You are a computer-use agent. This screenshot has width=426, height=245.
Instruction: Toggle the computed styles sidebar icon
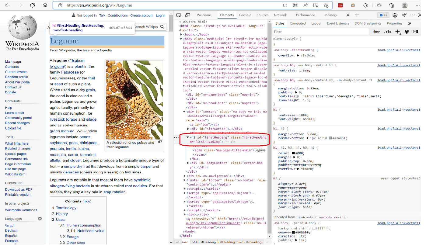coord(415,32)
